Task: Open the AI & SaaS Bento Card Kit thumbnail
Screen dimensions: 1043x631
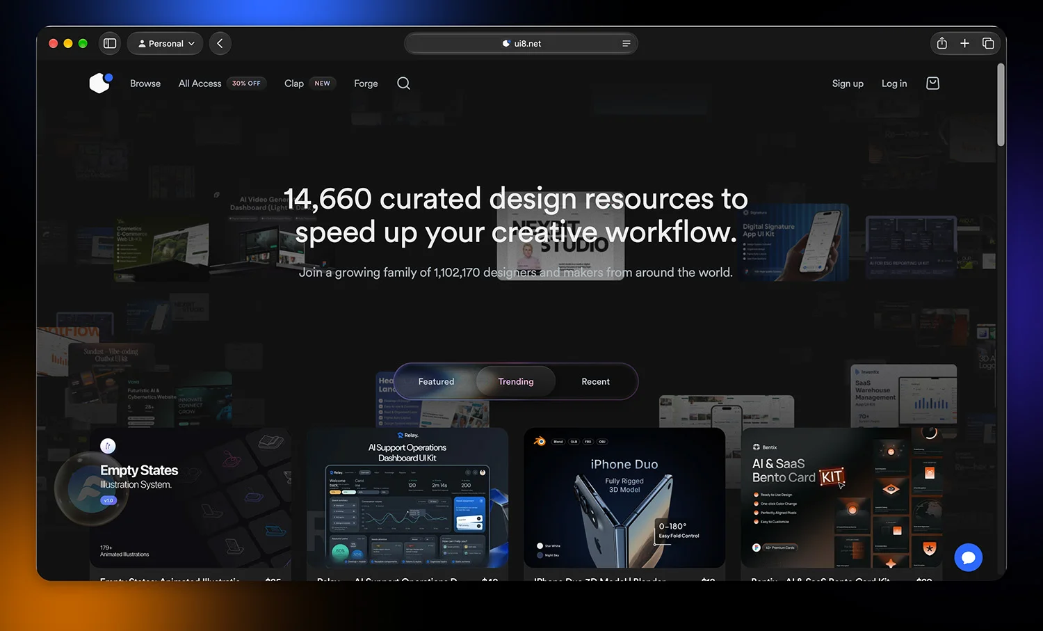Action: pyautogui.click(x=841, y=498)
